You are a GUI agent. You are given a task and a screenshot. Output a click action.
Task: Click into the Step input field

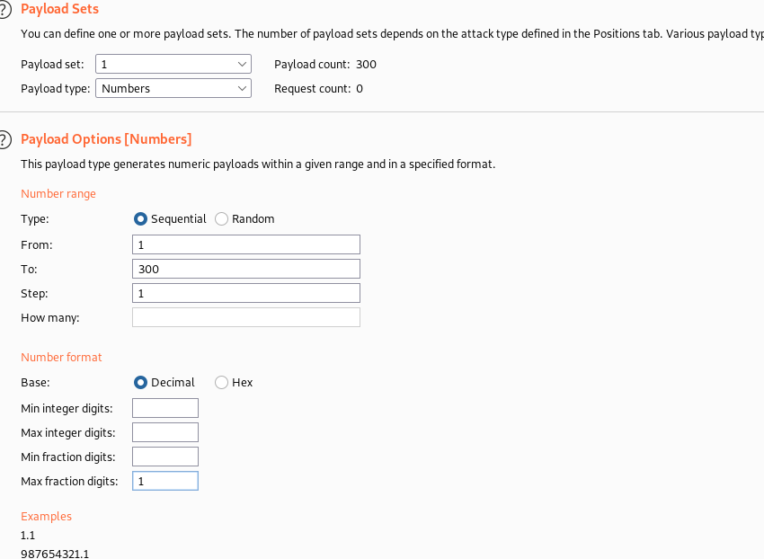pos(245,293)
